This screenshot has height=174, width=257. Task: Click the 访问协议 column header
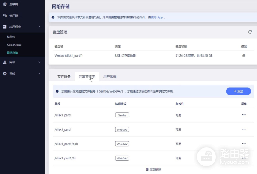(x=121, y=104)
